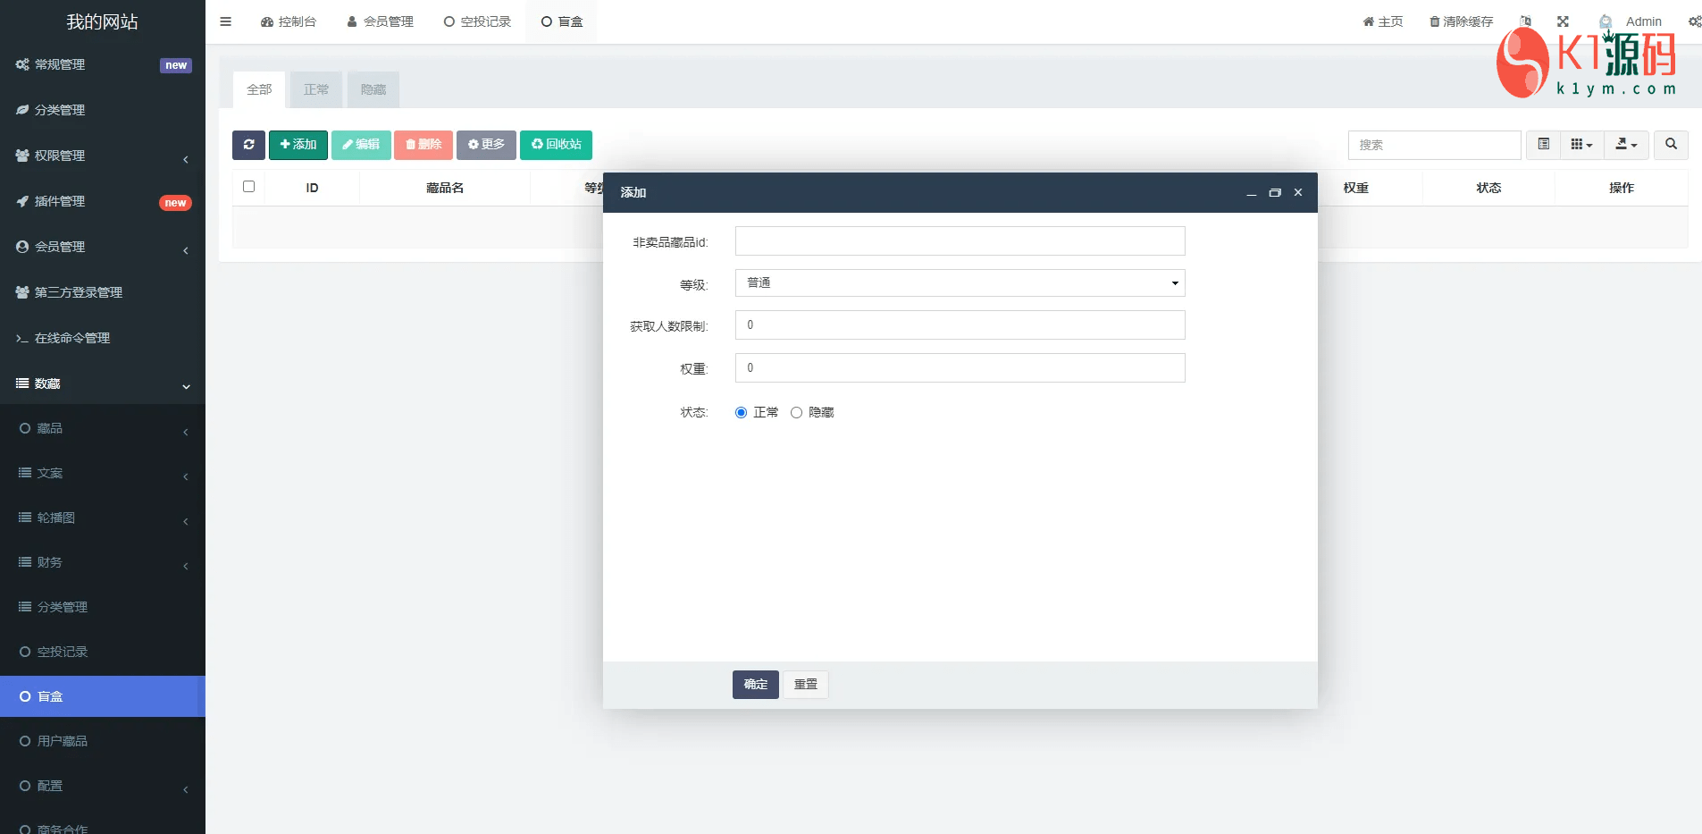The height and width of the screenshot is (834, 1702).
Task: Focus the 权重 input field
Action: click(x=960, y=367)
